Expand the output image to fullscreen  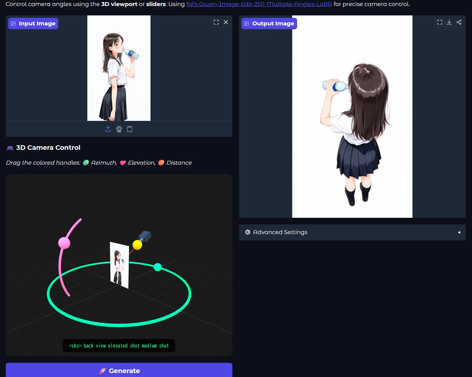tap(440, 22)
